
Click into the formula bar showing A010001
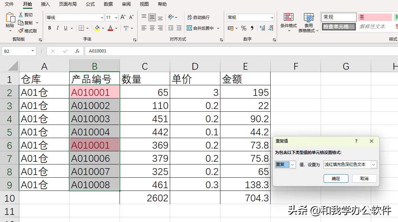(241, 51)
